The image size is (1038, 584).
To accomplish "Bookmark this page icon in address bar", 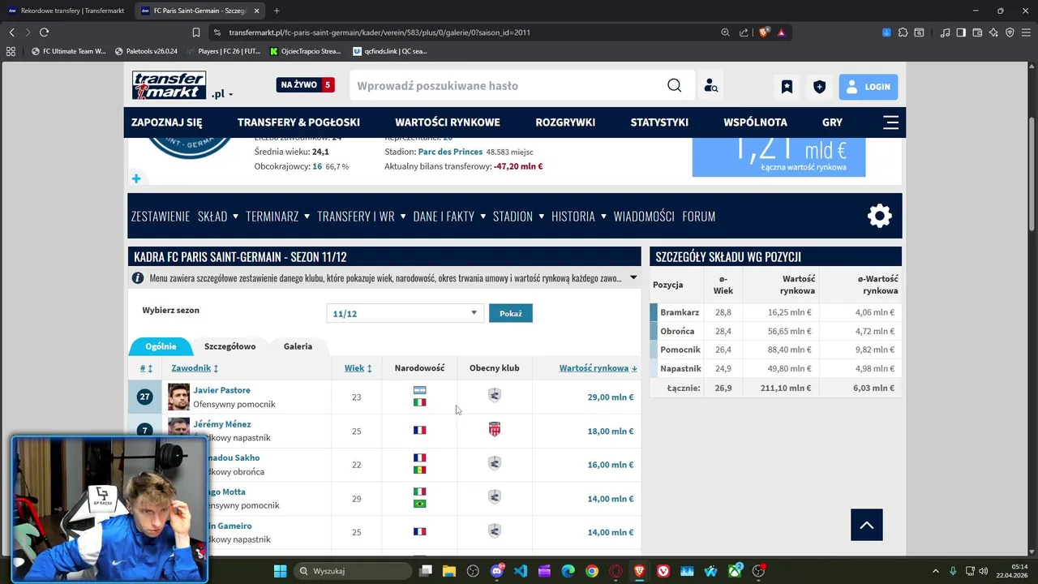I will [x=196, y=32].
